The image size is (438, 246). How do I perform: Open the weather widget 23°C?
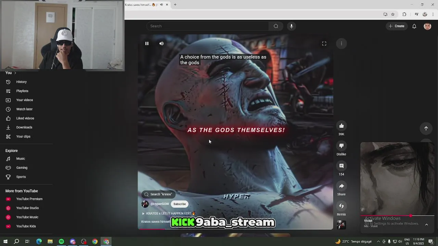coord(353,242)
